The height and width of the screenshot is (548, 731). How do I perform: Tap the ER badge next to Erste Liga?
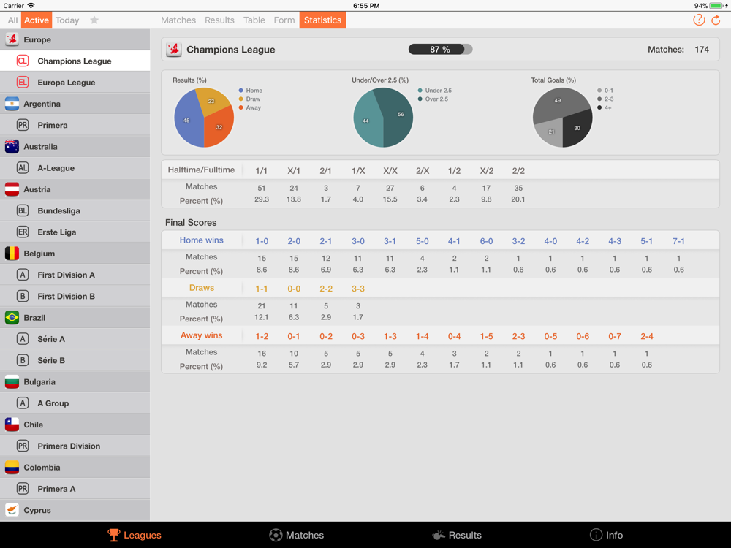pyautogui.click(x=23, y=232)
